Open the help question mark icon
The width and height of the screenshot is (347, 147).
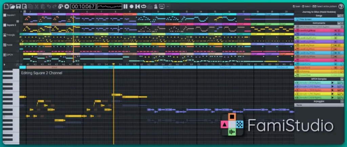(341, 6)
